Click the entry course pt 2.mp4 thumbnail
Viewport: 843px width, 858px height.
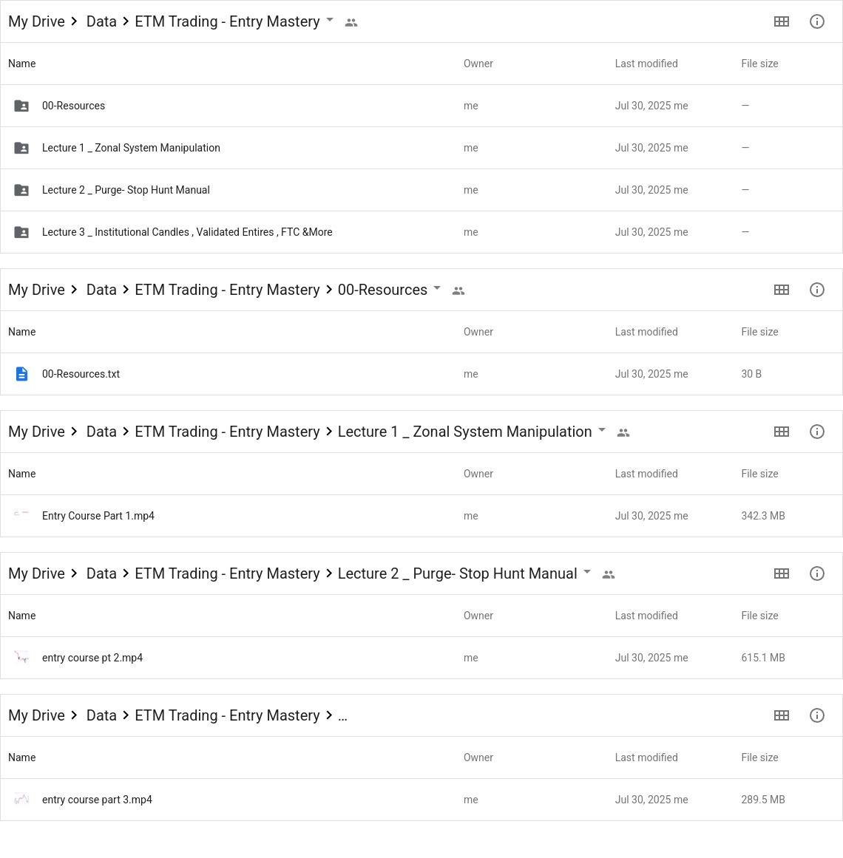click(x=21, y=657)
